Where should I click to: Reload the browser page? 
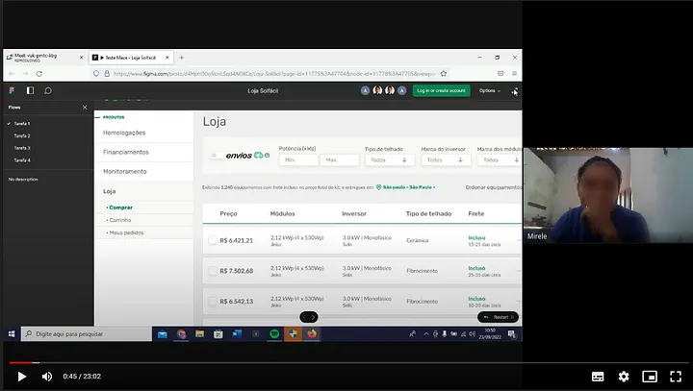(x=39, y=74)
